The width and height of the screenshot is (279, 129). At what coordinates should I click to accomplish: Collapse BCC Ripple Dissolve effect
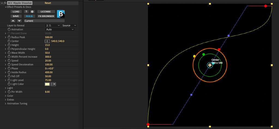click(x=2, y=3)
